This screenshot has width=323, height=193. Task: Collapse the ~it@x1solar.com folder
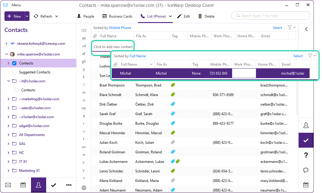[8, 81]
